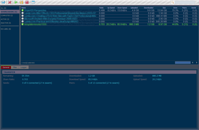Click status icon of the 1.56 GB torrent
Screen dimensions: 199x130
23,13
